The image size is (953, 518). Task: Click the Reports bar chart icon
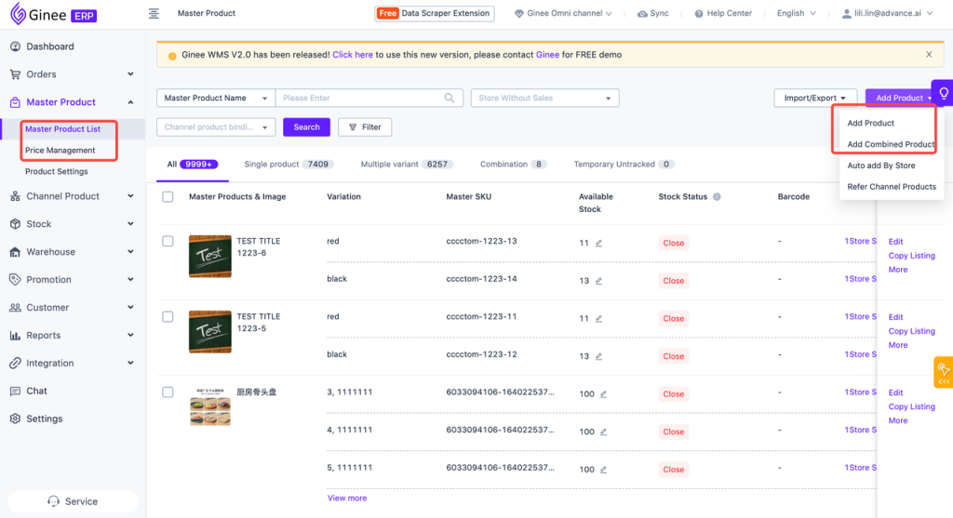pyautogui.click(x=15, y=335)
